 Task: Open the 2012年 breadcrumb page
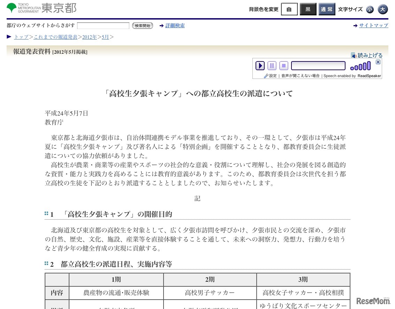pyautogui.click(x=89, y=37)
